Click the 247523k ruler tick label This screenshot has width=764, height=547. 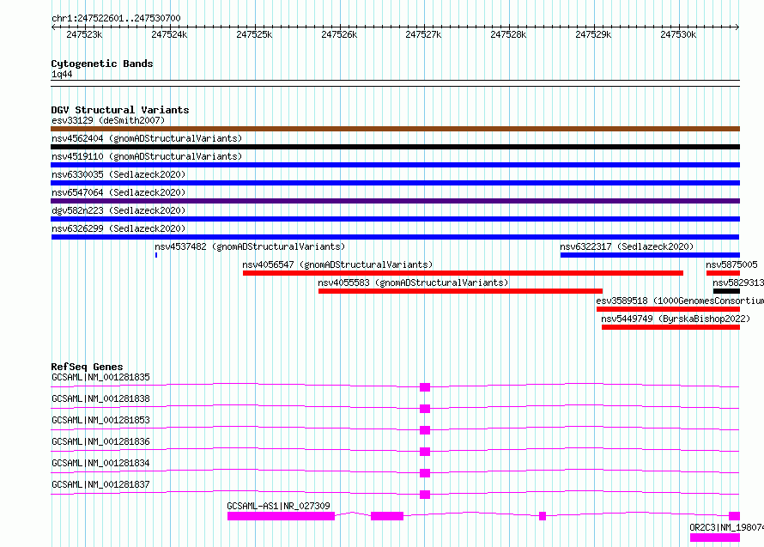84,34
